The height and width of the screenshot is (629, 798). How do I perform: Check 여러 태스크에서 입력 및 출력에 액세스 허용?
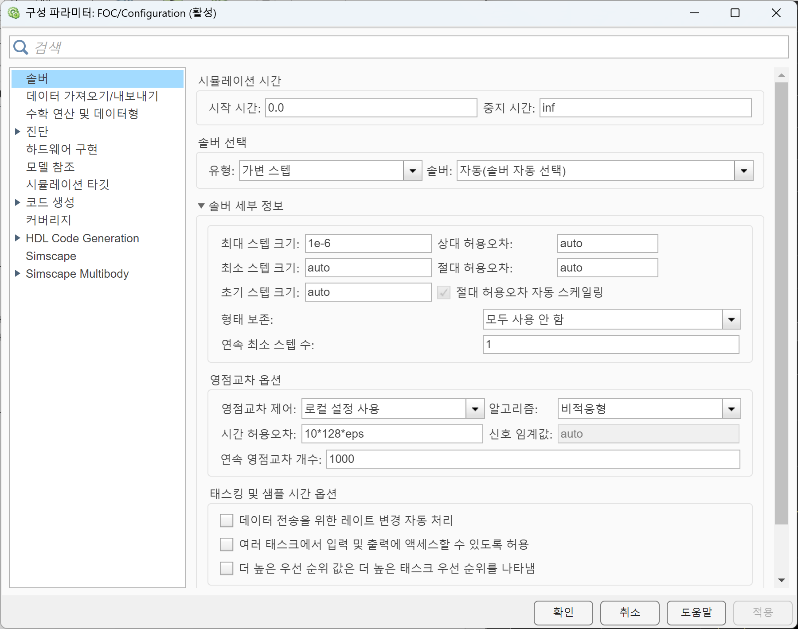point(227,544)
